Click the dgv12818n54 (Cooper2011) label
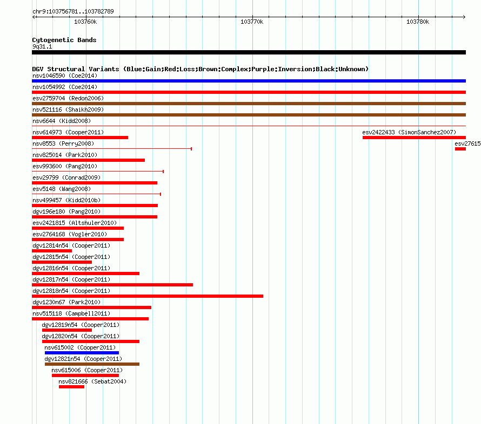The height and width of the screenshot is (424, 481). point(71,291)
